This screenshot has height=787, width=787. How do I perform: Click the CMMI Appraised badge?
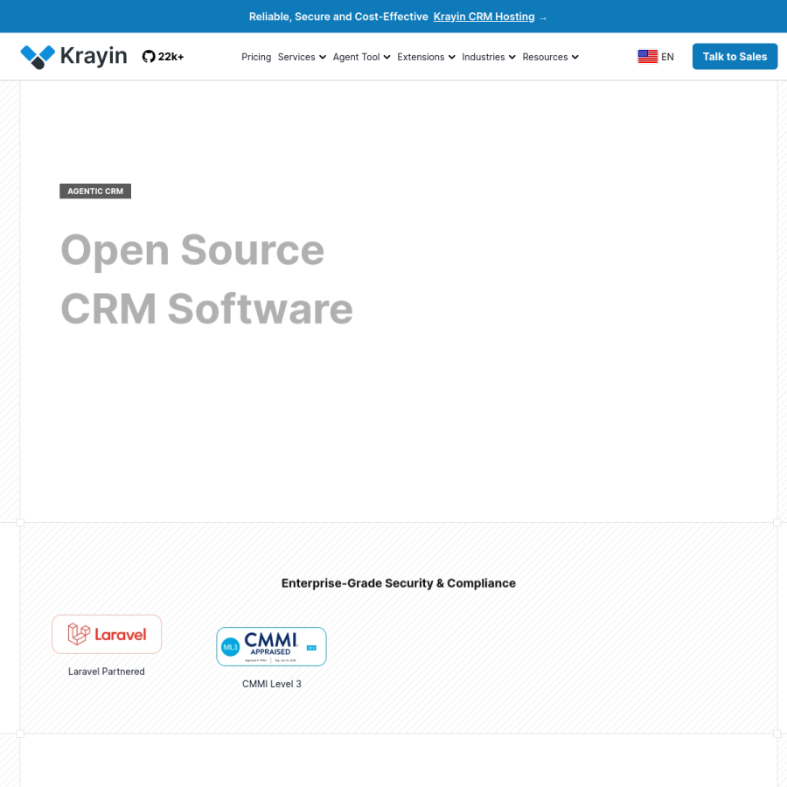point(272,646)
